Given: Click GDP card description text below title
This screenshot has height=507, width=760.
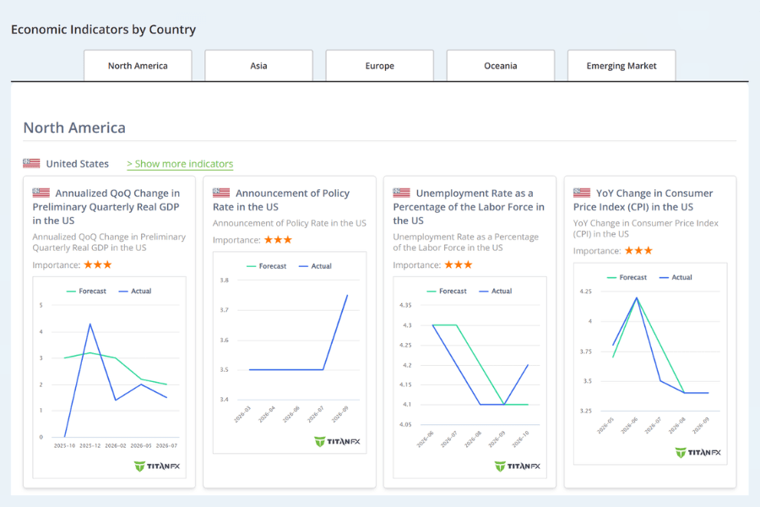Looking at the screenshot, I should pyautogui.click(x=109, y=243).
